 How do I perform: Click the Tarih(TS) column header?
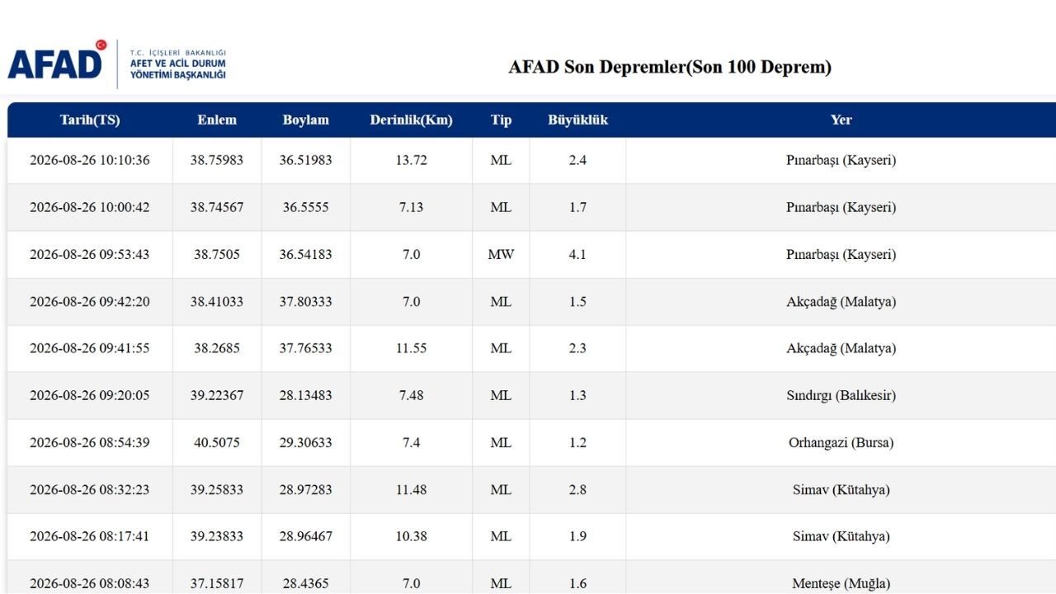tap(90, 120)
